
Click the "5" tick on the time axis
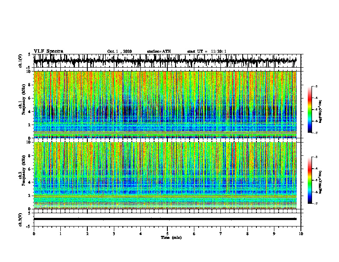[x=167, y=234]
